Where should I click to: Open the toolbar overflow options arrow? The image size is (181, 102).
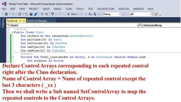pyautogui.click(x=160, y=15)
